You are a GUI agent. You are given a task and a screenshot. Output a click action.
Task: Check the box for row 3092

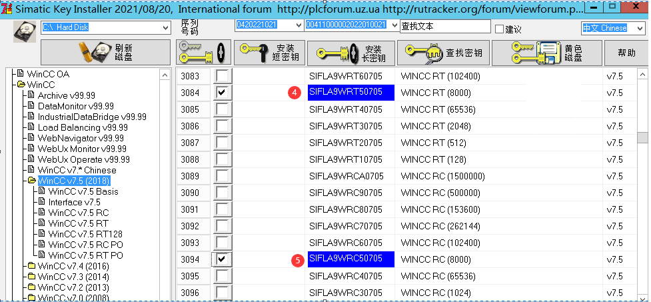point(222,226)
